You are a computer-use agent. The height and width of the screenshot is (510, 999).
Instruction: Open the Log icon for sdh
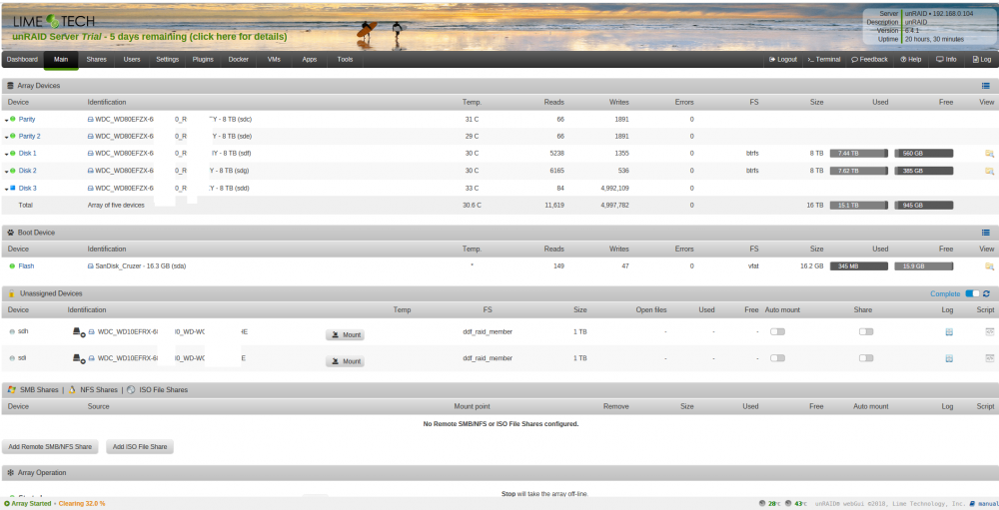click(949, 331)
